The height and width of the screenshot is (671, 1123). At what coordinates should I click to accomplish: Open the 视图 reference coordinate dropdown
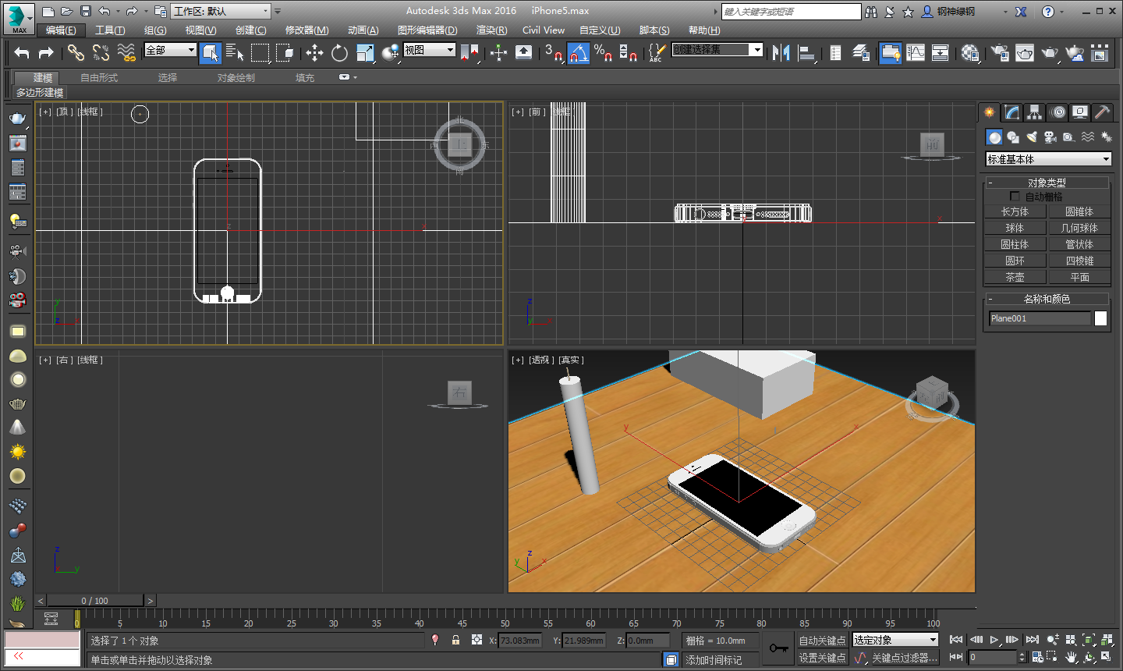pos(429,50)
